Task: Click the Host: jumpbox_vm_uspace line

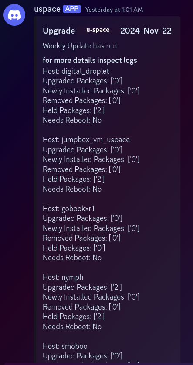Action: [86, 140]
